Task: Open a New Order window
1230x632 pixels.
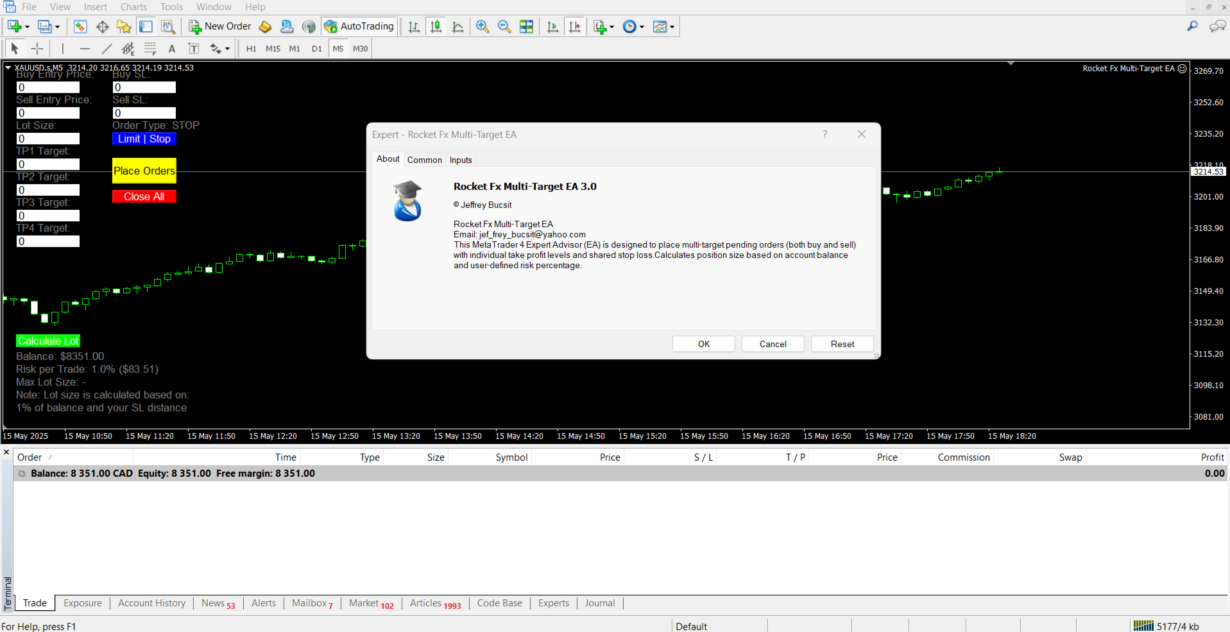Action: (219, 26)
